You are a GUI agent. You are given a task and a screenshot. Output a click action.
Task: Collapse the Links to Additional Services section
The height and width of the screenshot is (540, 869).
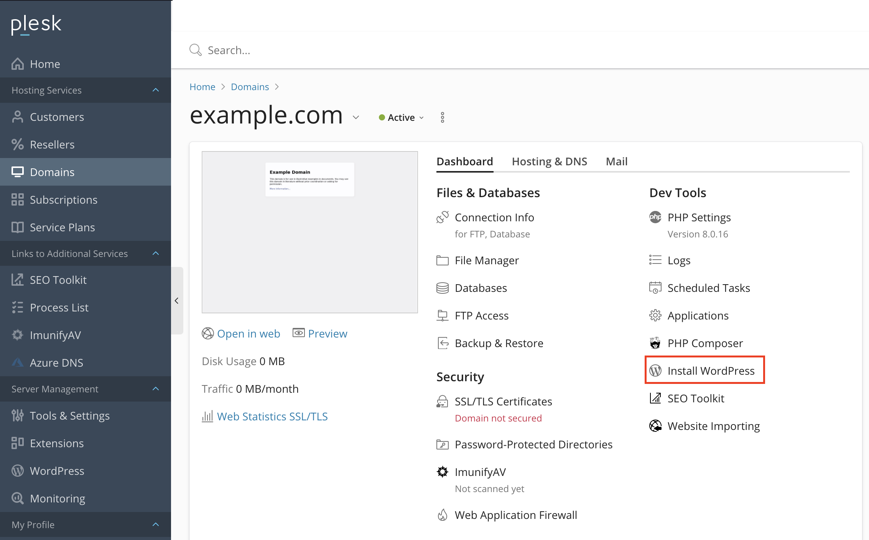point(156,254)
